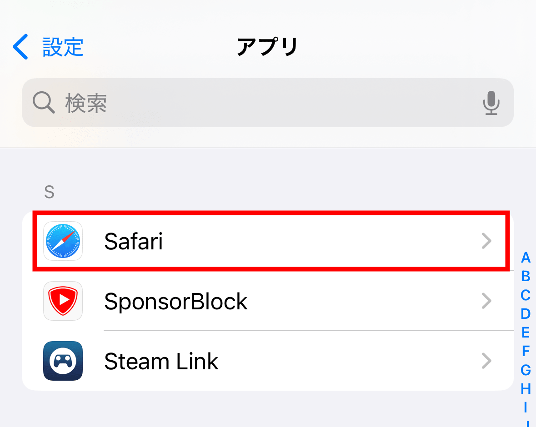Image resolution: width=536 pixels, height=427 pixels.
Task: Jump to letter E in index
Action: pyautogui.click(x=526, y=333)
